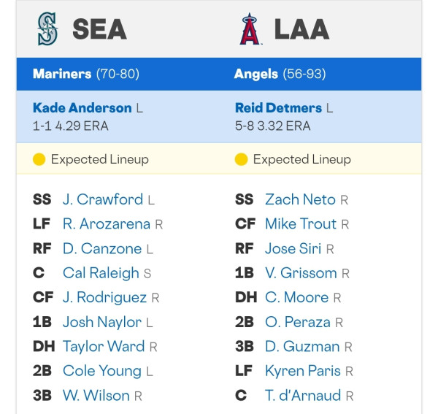Select Cole Young second base link
Image resolution: width=438 pixels, height=414 pixels.
click(102, 371)
